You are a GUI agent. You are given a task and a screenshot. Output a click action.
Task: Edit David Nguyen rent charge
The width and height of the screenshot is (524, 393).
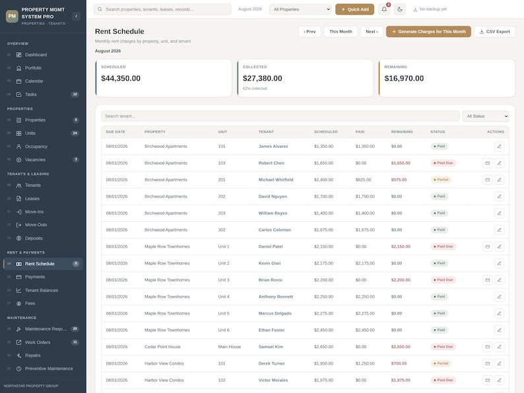click(500, 197)
